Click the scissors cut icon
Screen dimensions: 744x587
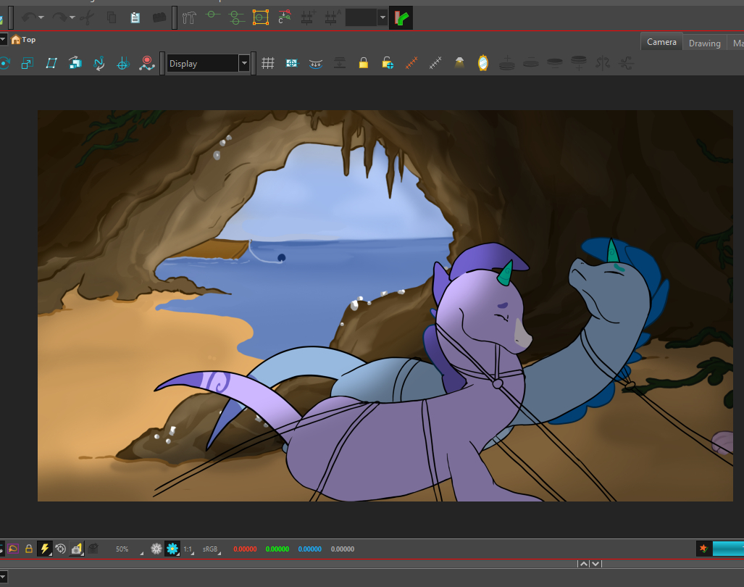tap(88, 17)
